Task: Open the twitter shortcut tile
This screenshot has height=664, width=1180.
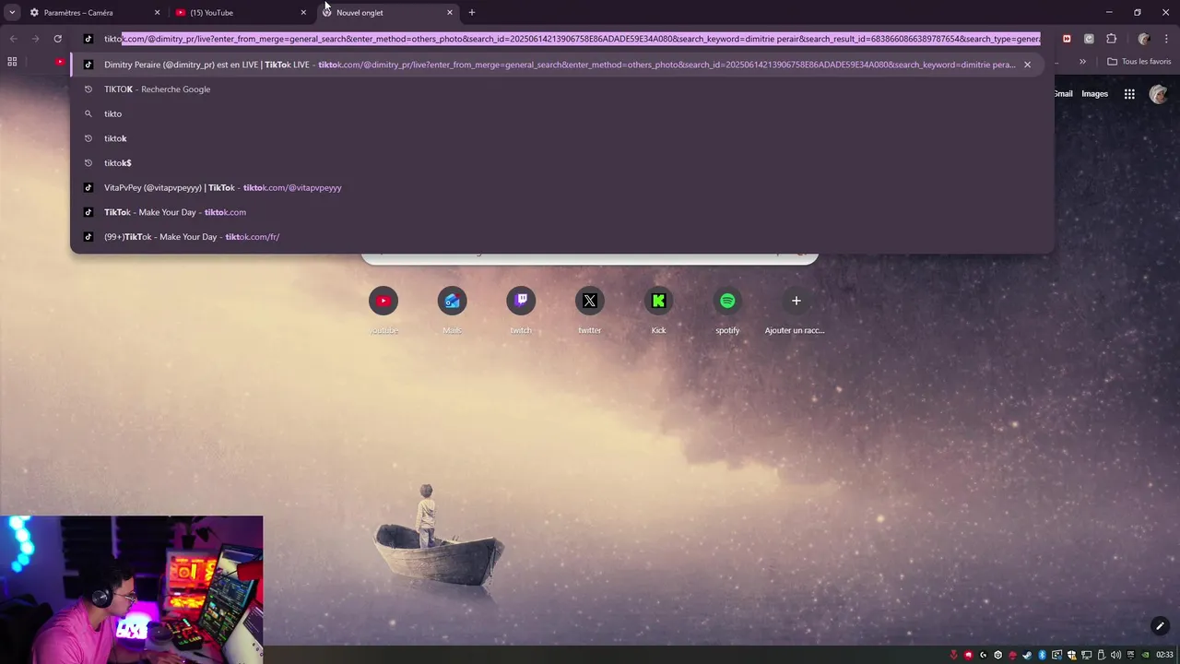Action: (x=590, y=301)
